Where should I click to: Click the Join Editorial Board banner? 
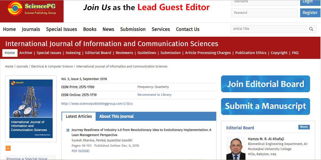point(265,84)
